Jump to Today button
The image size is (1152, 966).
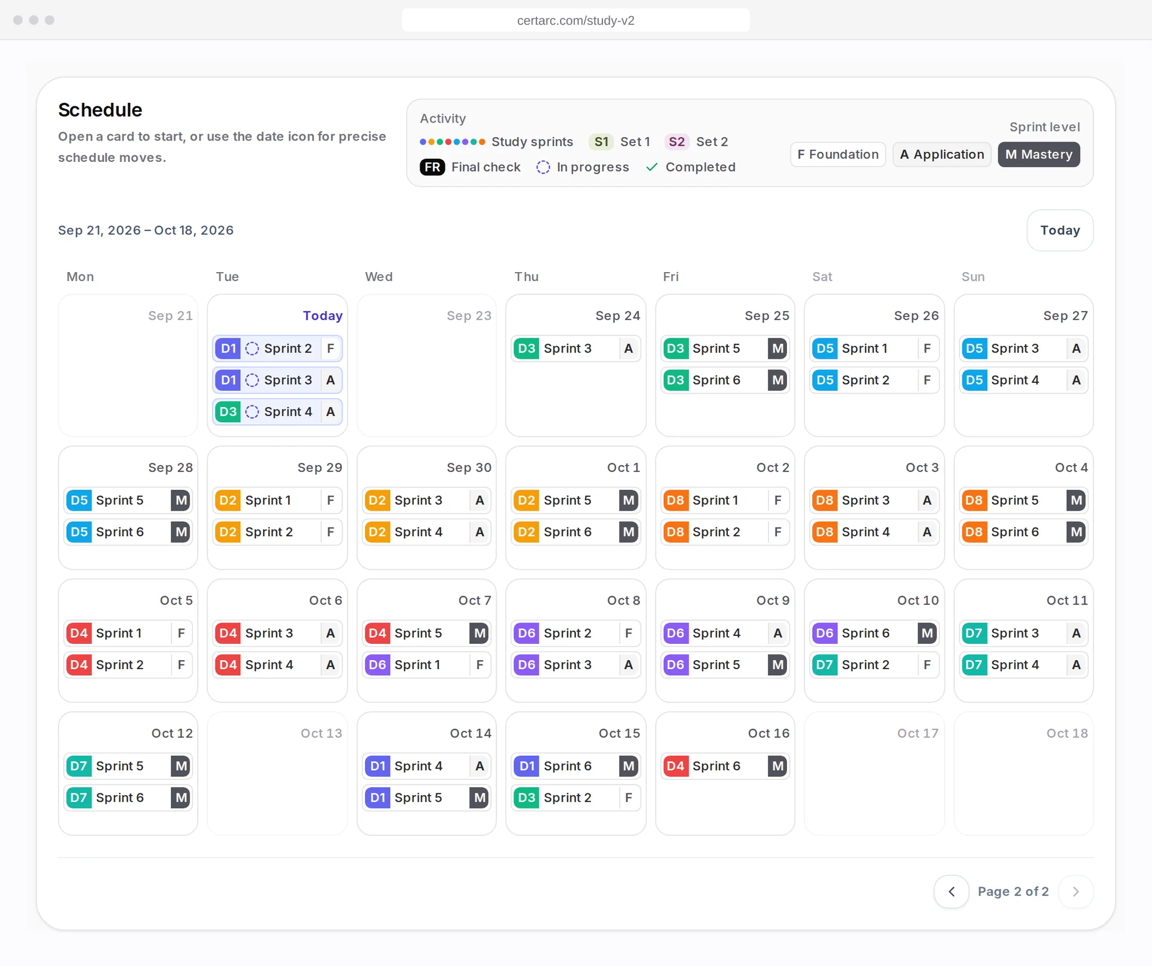click(x=1060, y=231)
